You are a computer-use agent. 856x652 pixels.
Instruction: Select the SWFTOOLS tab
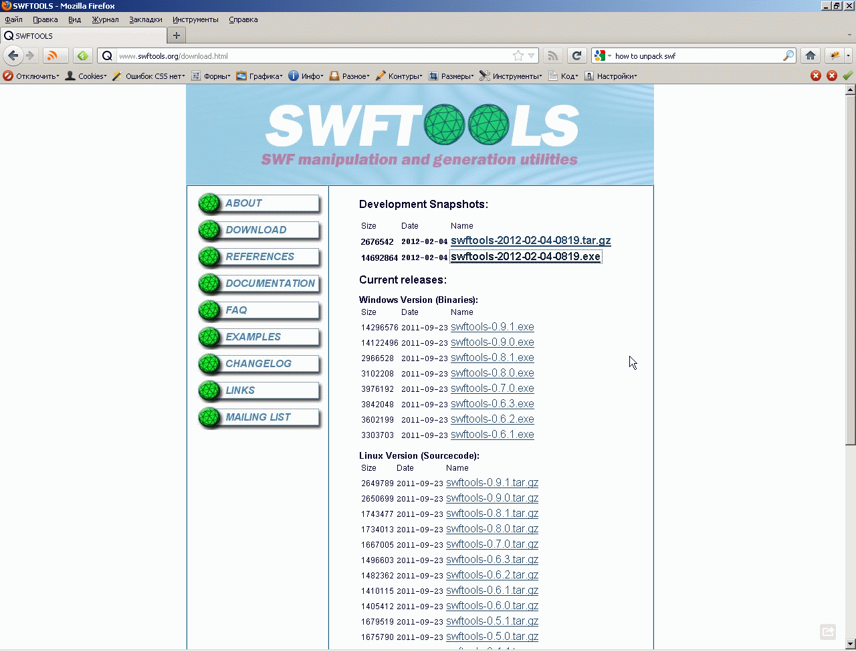click(84, 35)
